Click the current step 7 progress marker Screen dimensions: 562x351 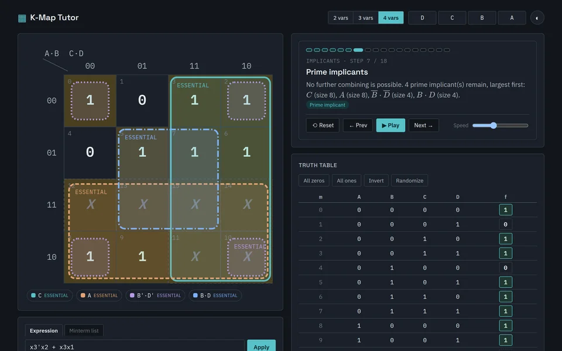(358, 50)
